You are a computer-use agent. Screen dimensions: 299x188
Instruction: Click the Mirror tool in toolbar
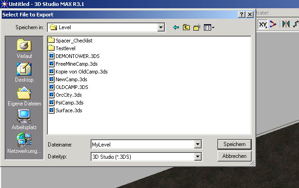click(x=286, y=24)
